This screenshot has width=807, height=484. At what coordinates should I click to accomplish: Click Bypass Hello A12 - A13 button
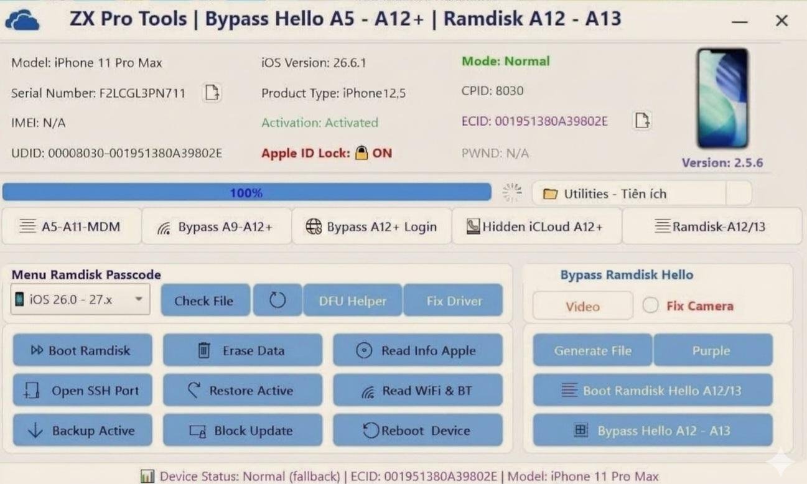(x=653, y=430)
